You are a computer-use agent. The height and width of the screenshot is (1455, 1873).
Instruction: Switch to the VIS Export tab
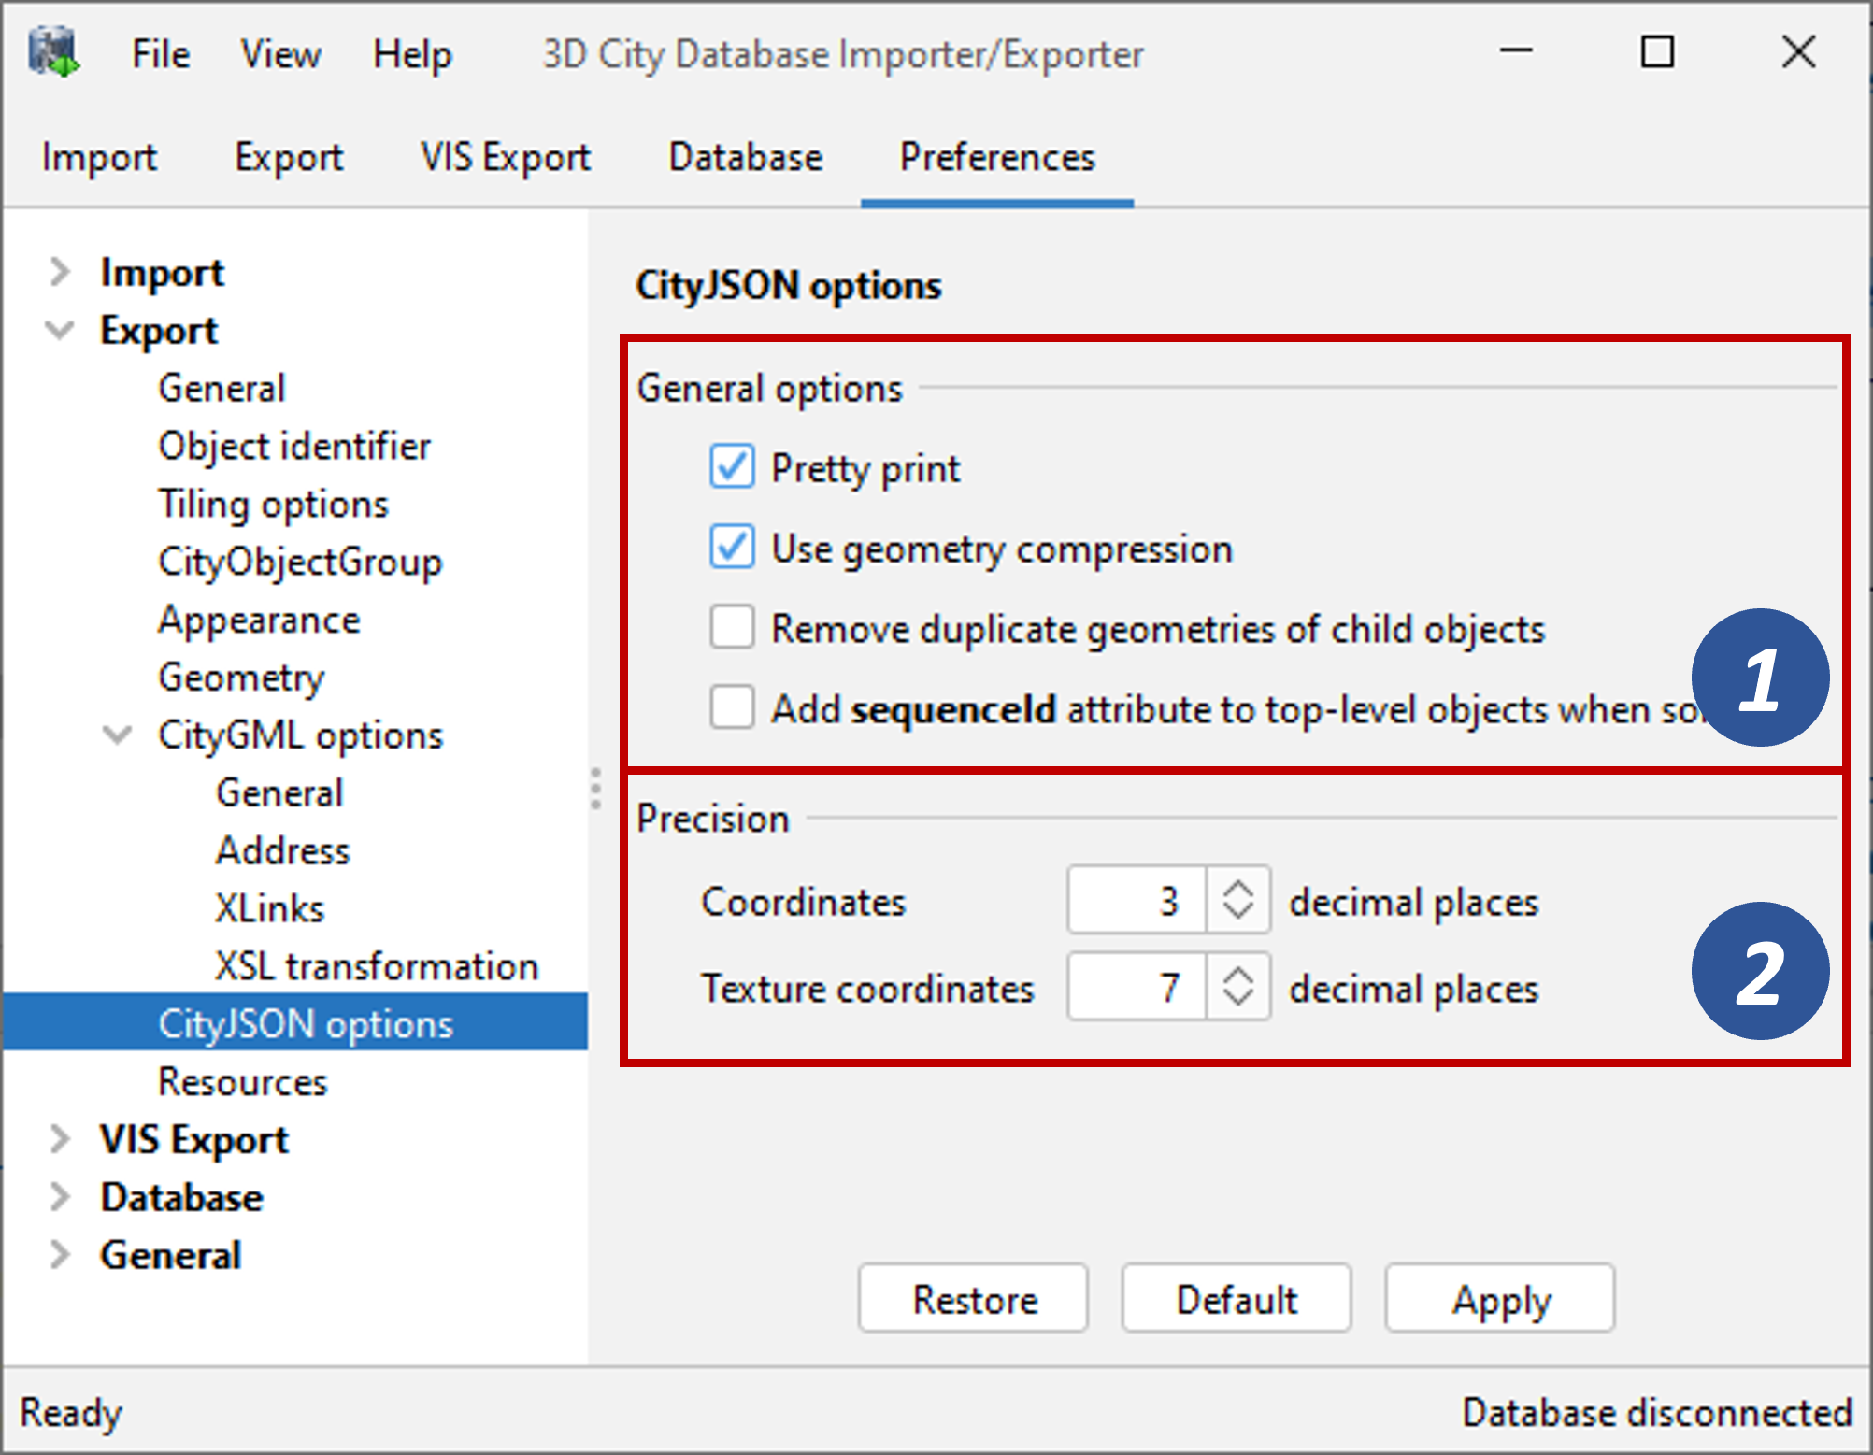point(506,157)
